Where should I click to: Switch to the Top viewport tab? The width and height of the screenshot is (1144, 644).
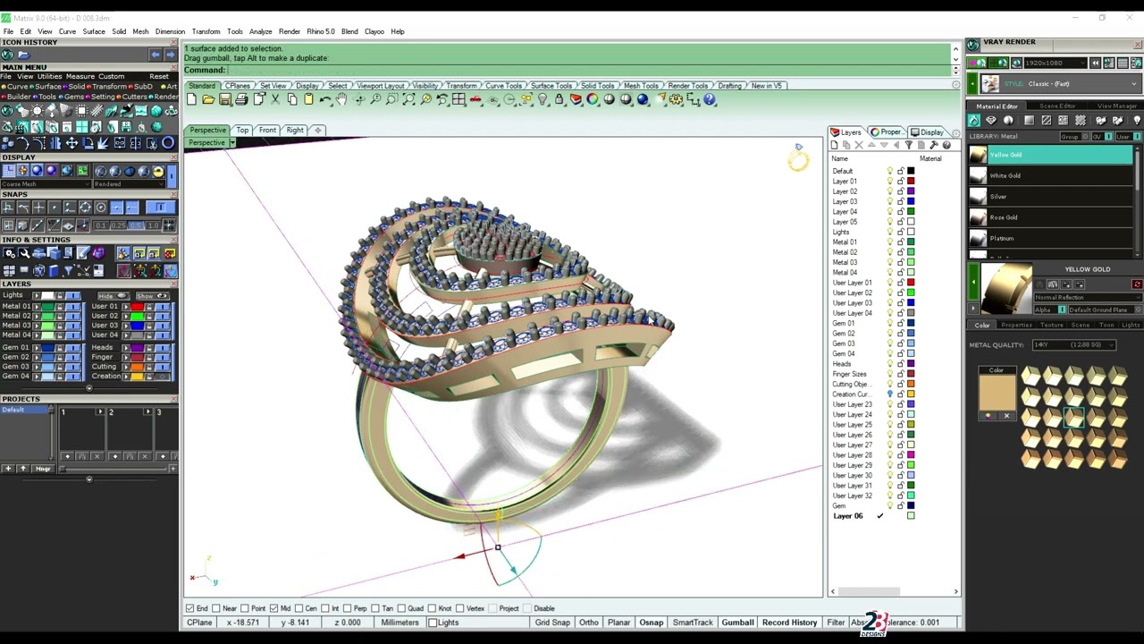click(x=242, y=131)
